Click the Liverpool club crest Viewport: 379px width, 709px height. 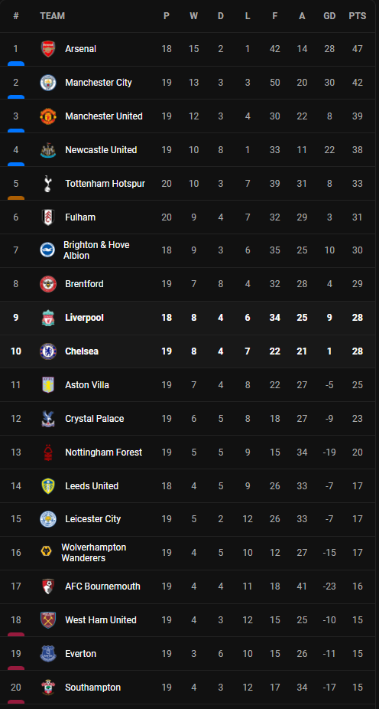coord(48,318)
